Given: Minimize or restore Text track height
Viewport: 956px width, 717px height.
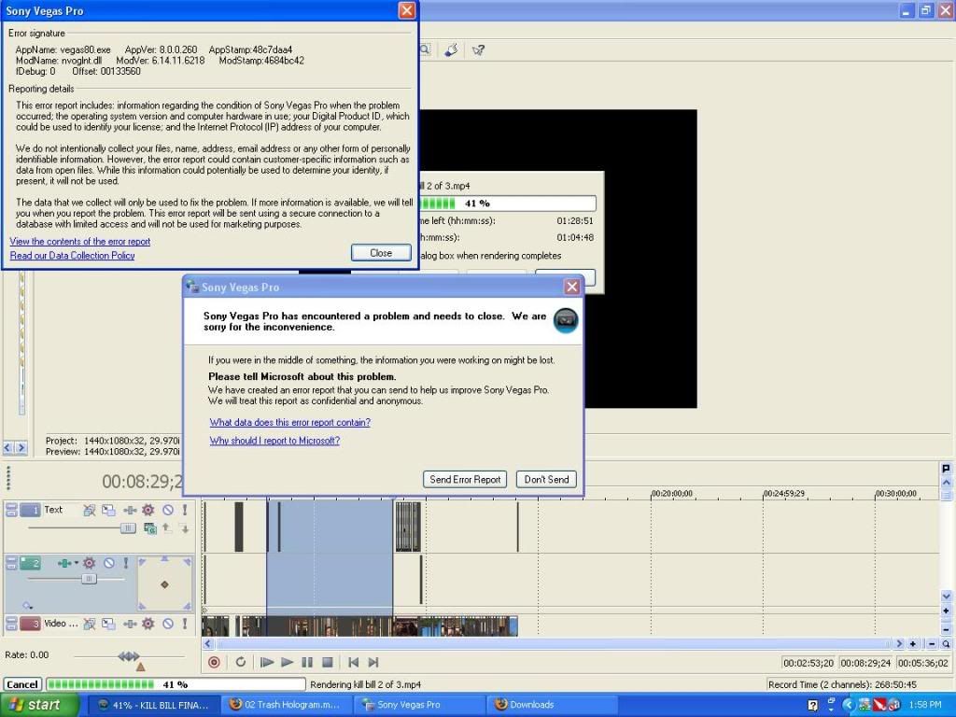Looking at the screenshot, I should point(11,510).
